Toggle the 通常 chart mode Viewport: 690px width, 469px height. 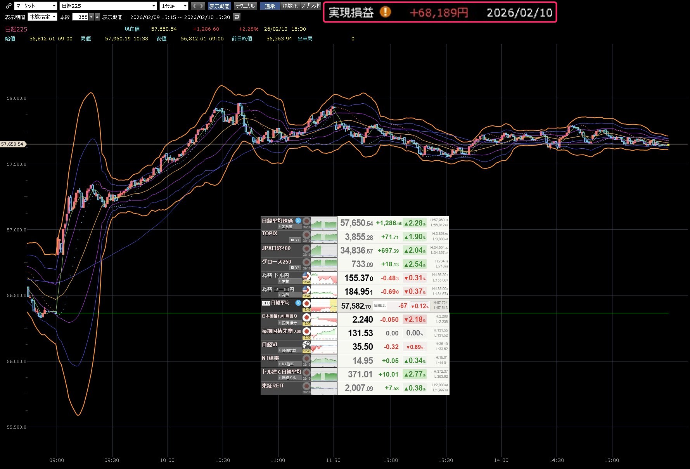coord(270,6)
